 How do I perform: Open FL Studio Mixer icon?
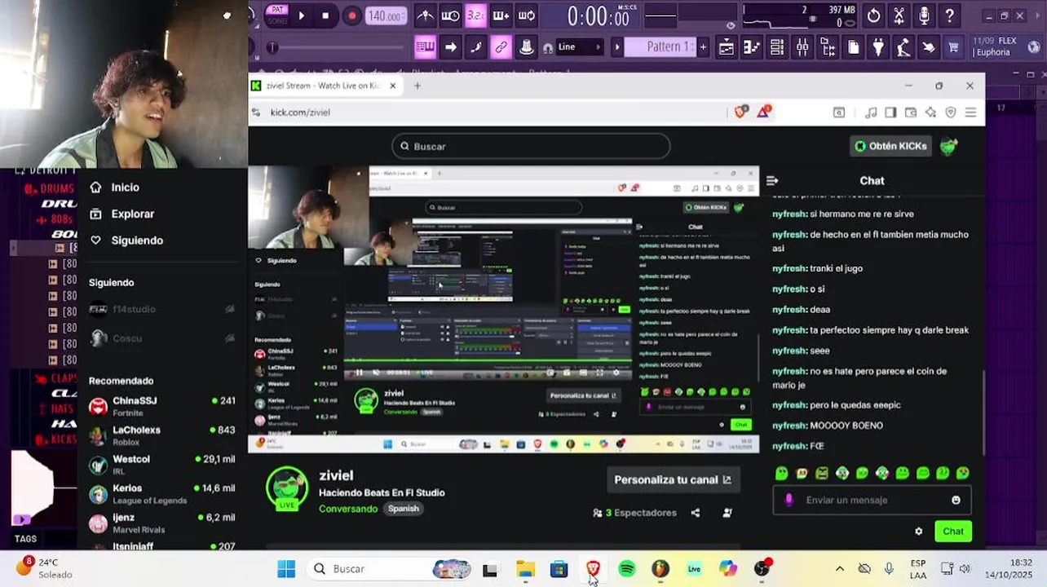point(802,47)
